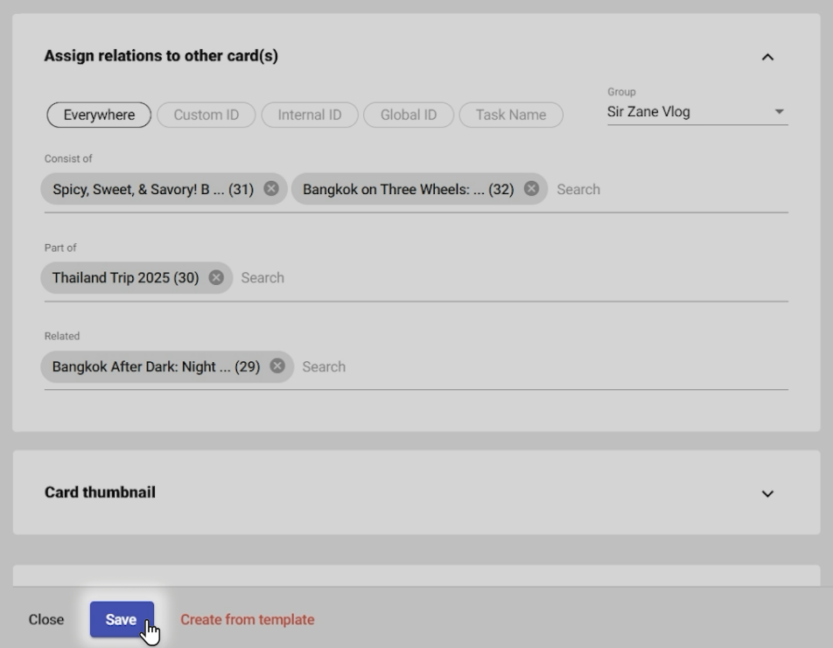Click the Close button
Image resolution: width=833 pixels, height=648 pixels.
tap(46, 619)
